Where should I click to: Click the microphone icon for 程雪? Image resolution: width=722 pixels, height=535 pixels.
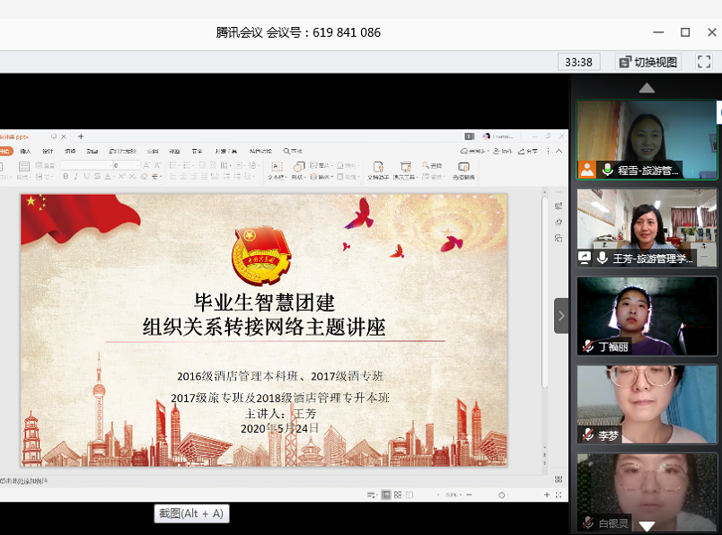(608, 170)
